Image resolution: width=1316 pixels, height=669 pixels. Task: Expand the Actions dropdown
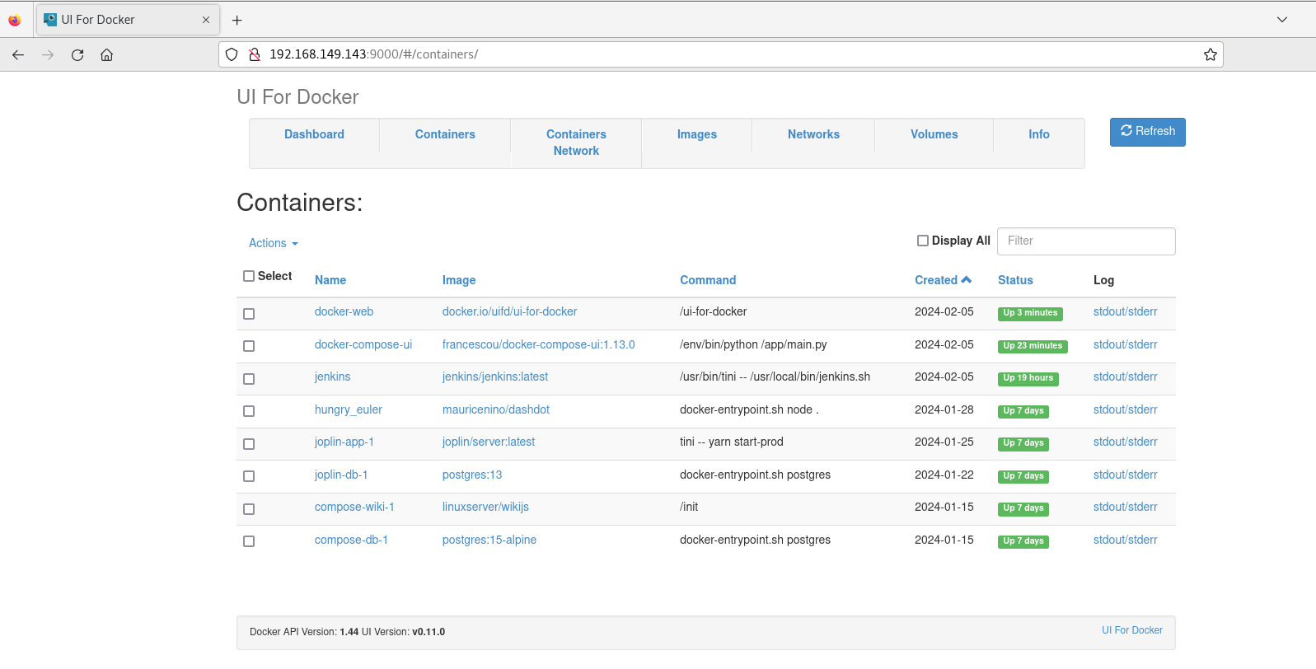[274, 243]
